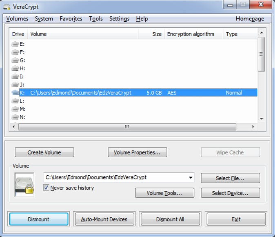Click the drive icon for H:
This screenshot has height=237, width=275.
[x=15, y=68]
